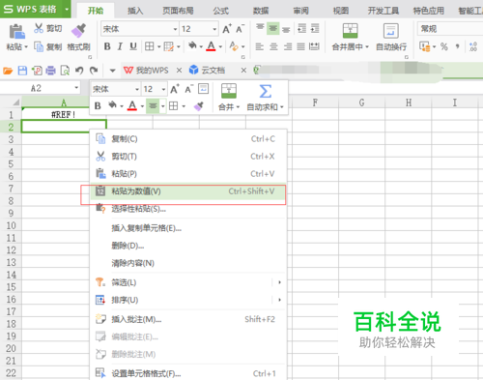Click the print icon in quick toolbar
Viewport: 483px width, 380px height.
[50, 71]
